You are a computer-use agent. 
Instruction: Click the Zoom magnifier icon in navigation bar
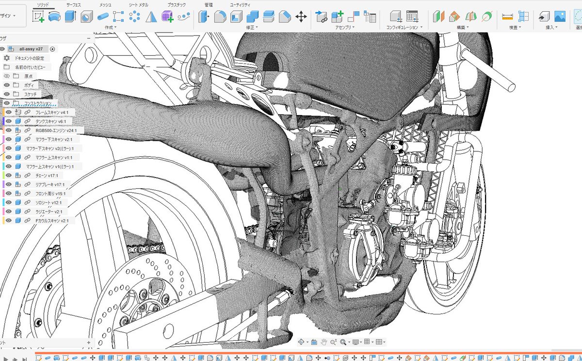point(334,342)
